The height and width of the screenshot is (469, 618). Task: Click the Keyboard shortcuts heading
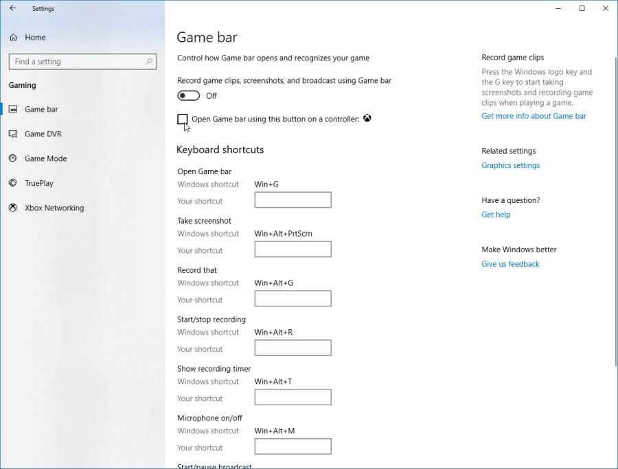click(220, 149)
